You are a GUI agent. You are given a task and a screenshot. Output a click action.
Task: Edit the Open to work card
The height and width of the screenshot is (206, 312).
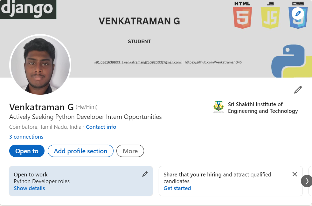point(145,174)
